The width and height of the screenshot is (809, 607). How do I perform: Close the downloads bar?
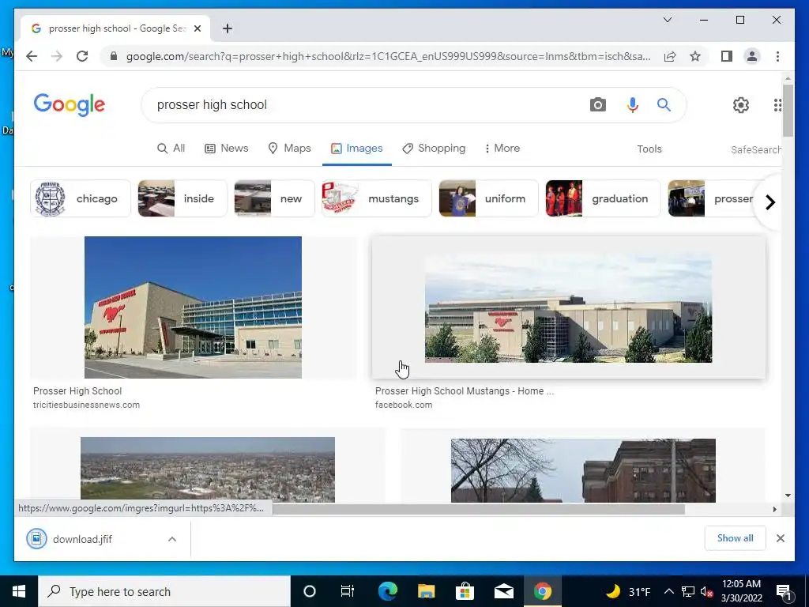coord(780,538)
